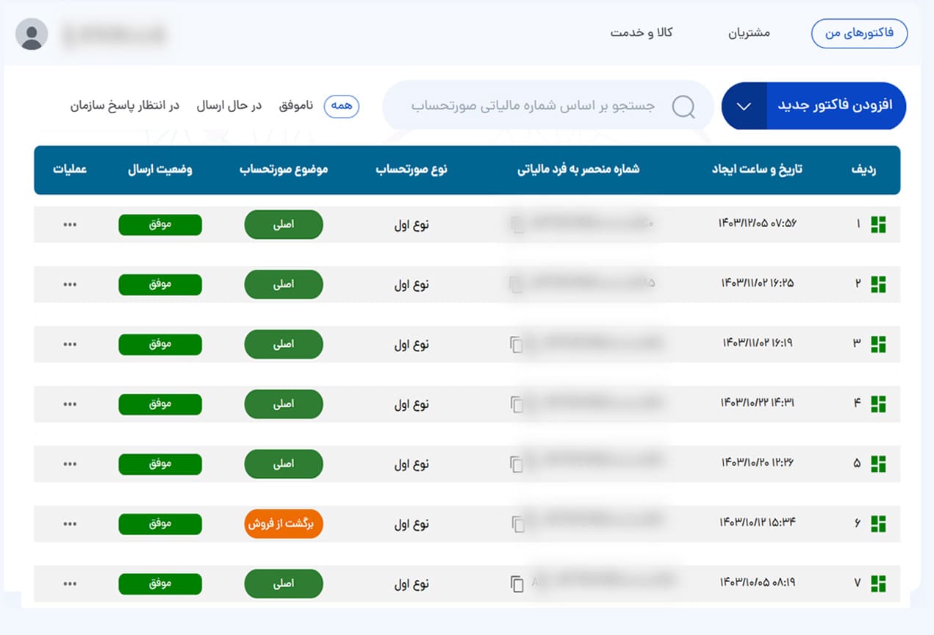Open the user profile avatar
The width and height of the screenshot is (934, 635).
point(32,34)
